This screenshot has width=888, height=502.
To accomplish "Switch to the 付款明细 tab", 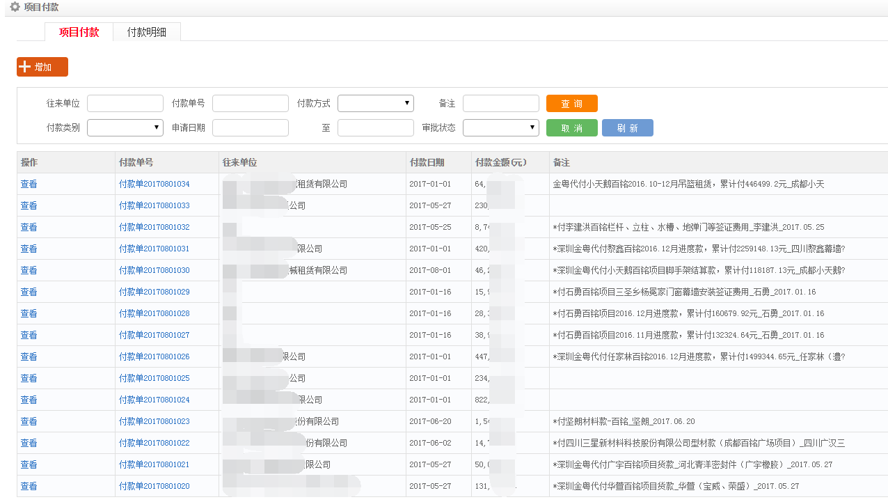I will pos(146,32).
